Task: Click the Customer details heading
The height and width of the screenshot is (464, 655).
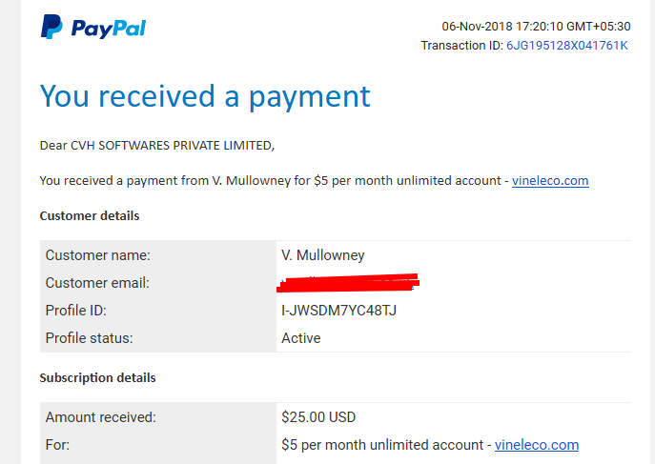Action: [x=90, y=215]
